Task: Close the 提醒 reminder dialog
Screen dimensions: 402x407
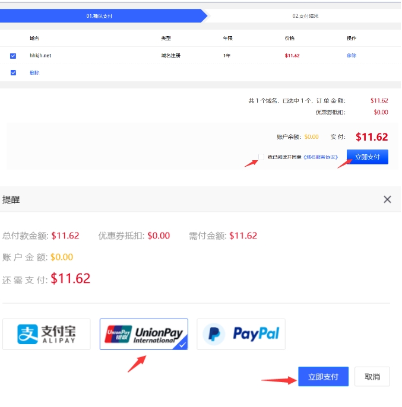Action: (x=387, y=199)
